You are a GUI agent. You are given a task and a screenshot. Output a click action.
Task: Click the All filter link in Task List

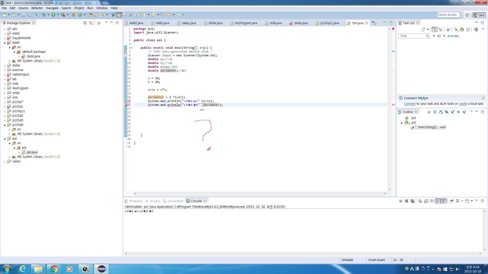coord(439,36)
